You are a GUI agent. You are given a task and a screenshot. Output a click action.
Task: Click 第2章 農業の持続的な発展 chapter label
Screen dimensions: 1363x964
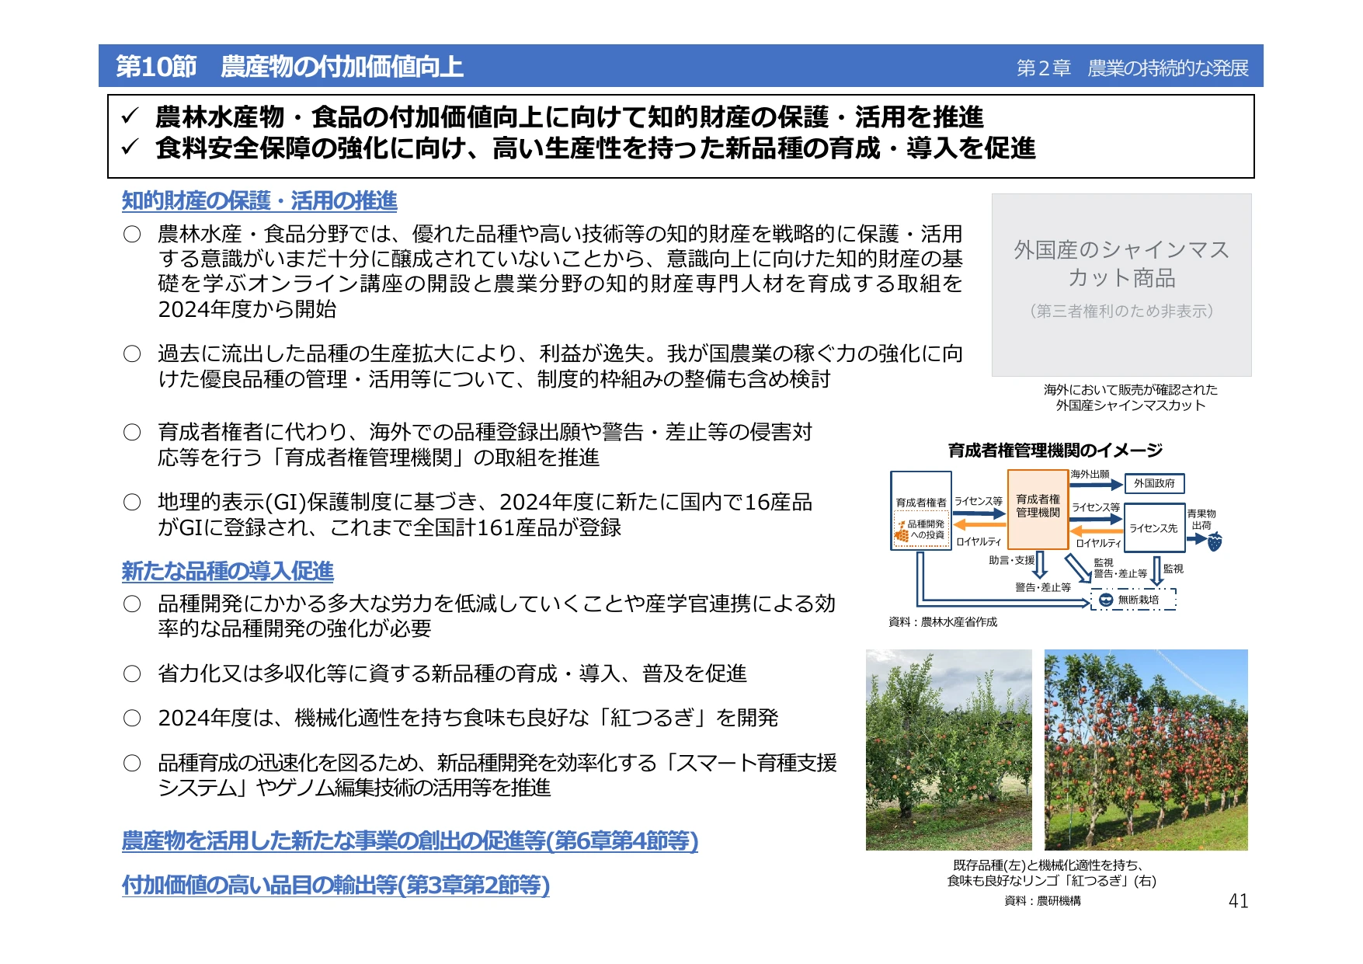point(1132,68)
